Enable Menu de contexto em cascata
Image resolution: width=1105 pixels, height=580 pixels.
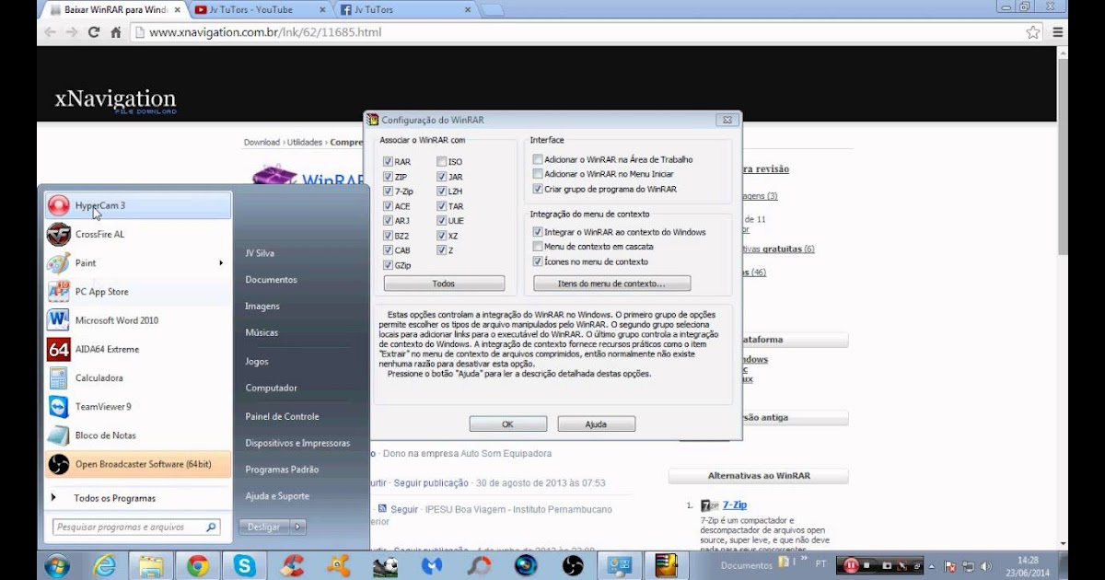[x=538, y=247]
